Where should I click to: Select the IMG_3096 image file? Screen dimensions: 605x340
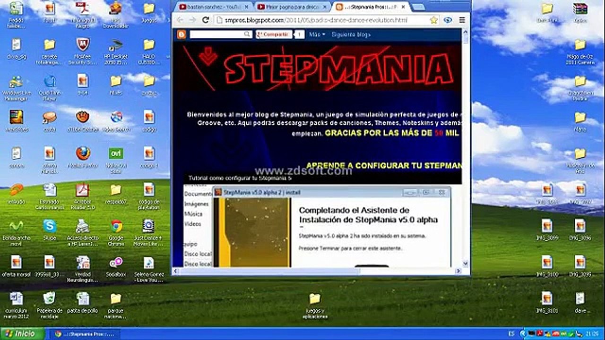click(x=580, y=230)
